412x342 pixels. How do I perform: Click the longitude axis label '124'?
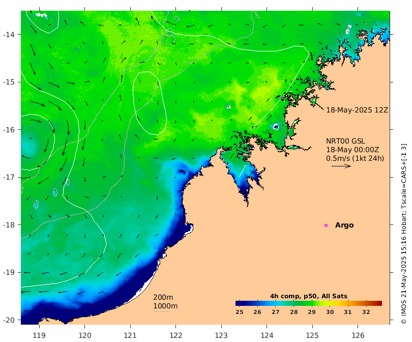coord(267,335)
